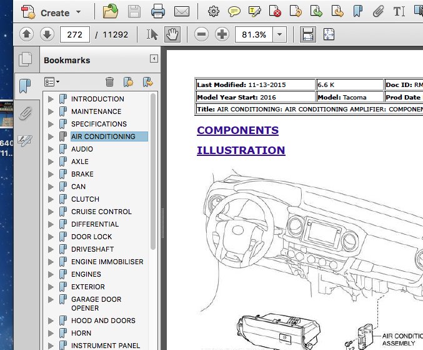Open the zoom level dropdown arrow
The image size is (423, 350).
279,34
